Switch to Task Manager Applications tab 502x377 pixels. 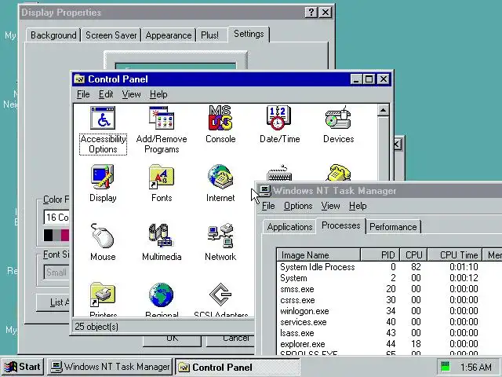tap(289, 227)
